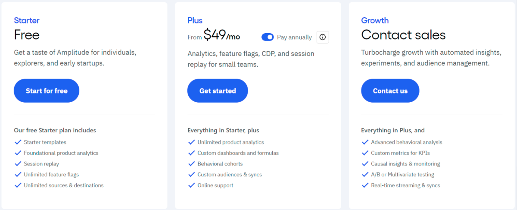Select the Growth plan heading

click(375, 20)
